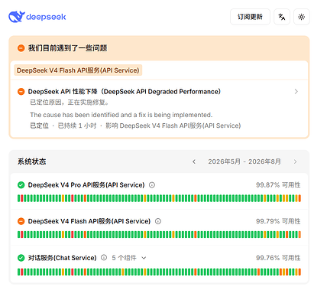Toggle the light/dark theme sun icon
Viewport: 314px width, 287px height.
point(302,17)
